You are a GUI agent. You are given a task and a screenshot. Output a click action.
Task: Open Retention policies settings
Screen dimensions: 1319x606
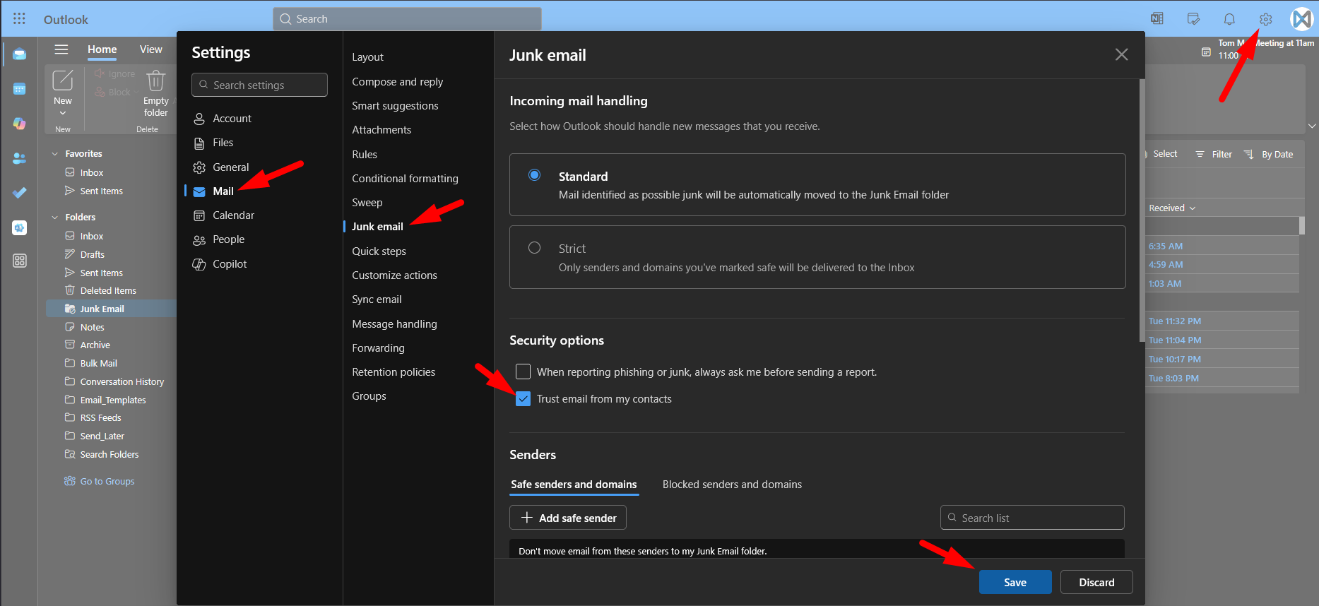(394, 372)
